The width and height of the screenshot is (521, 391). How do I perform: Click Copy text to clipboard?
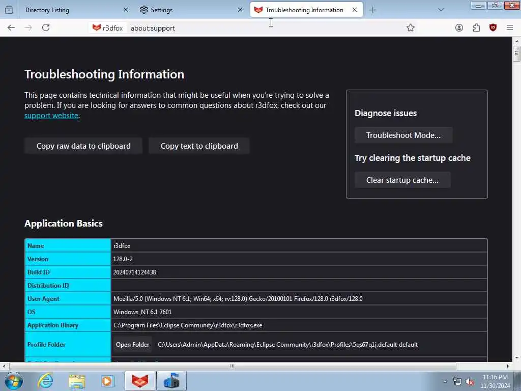pyautogui.click(x=199, y=146)
